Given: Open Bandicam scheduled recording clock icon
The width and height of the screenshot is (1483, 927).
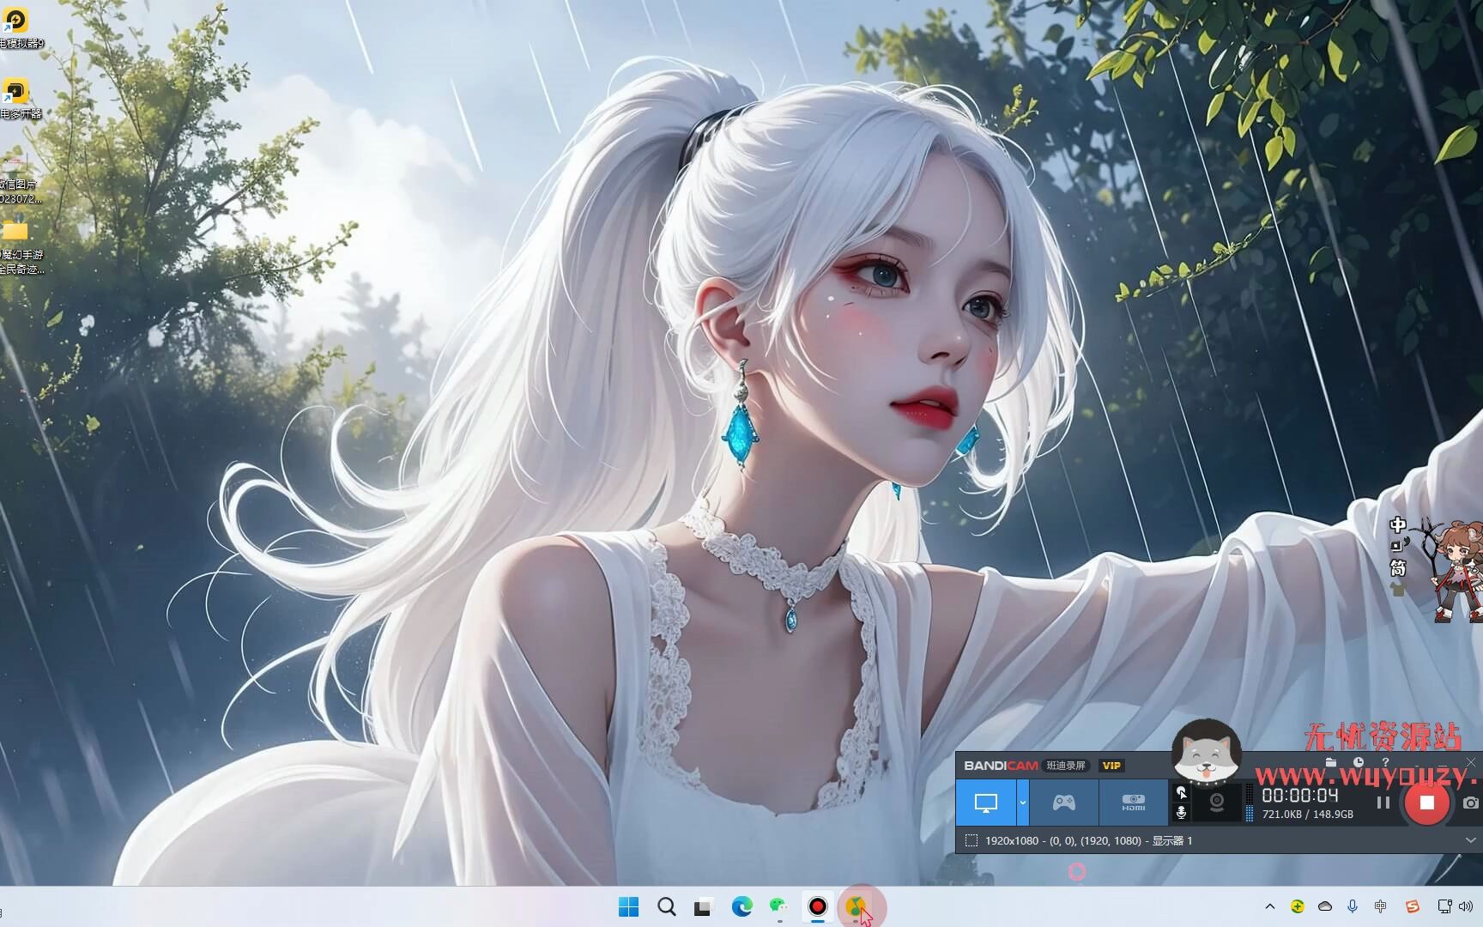Looking at the screenshot, I should point(1358,762).
